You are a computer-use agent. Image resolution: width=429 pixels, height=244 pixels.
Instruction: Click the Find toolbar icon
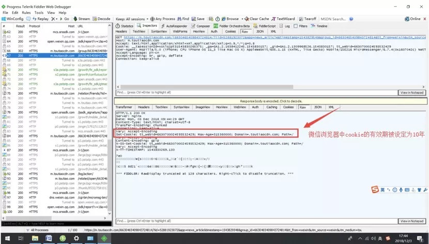click(183, 19)
